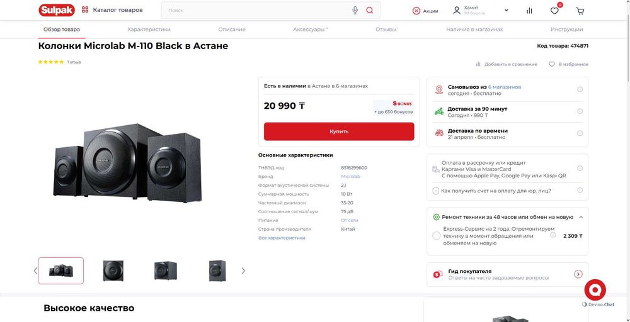Screen dimensions: 630x322
Task: Switch to the Характеристики tab
Action: click(149, 30)
